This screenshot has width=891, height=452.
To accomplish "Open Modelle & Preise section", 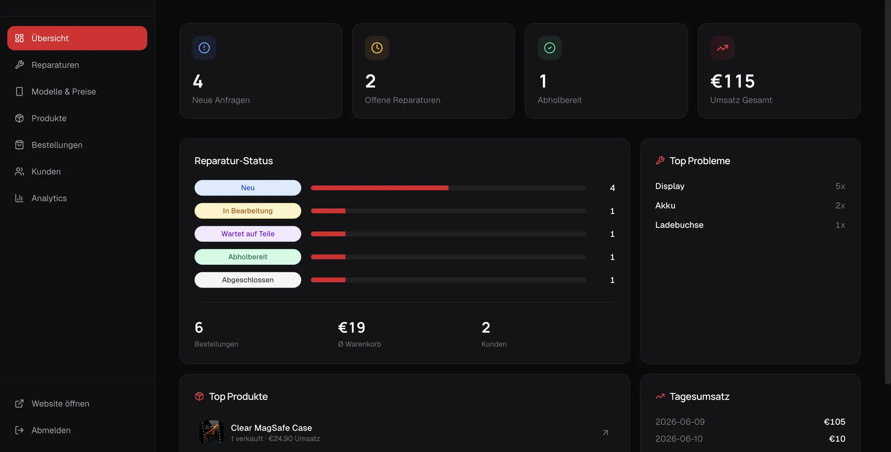I will (77, 91).
